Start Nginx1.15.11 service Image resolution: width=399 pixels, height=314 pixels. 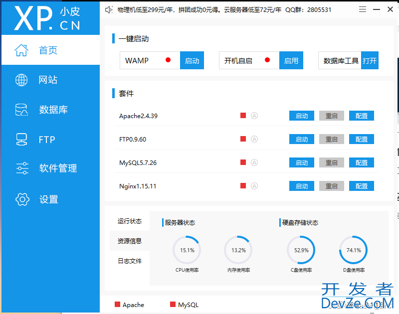[302, 186]
